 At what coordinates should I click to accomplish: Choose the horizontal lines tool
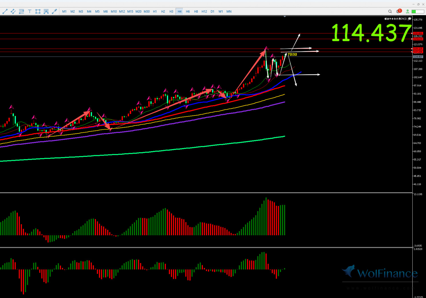point(21,11)
